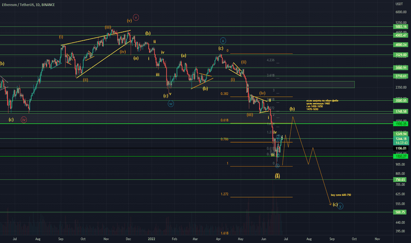This screenshot has width=411, height=243.
Task: Click the 625.00 price scale value
Action: click(400, 194)
